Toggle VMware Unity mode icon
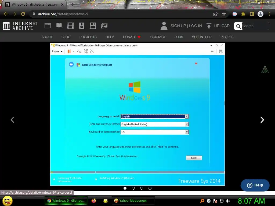 pos(92,51)
